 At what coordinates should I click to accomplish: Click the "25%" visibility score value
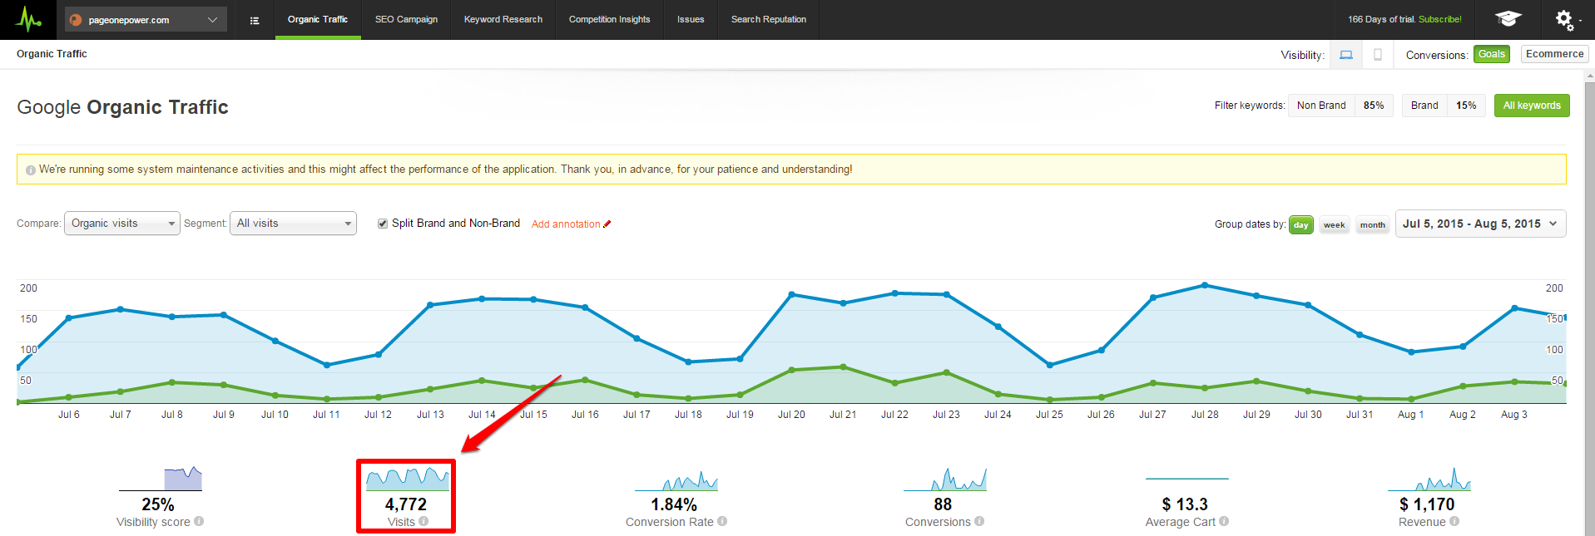click(158, 504)
